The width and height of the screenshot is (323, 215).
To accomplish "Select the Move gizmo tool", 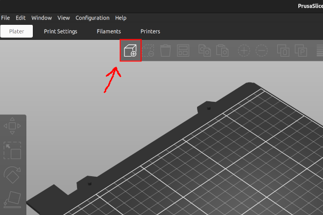I will pos(12,126).
